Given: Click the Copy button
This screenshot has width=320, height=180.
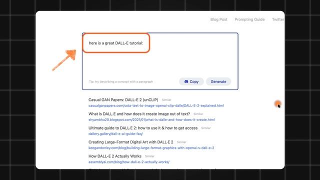Looking at the screenshot, I should click(191, 81).
